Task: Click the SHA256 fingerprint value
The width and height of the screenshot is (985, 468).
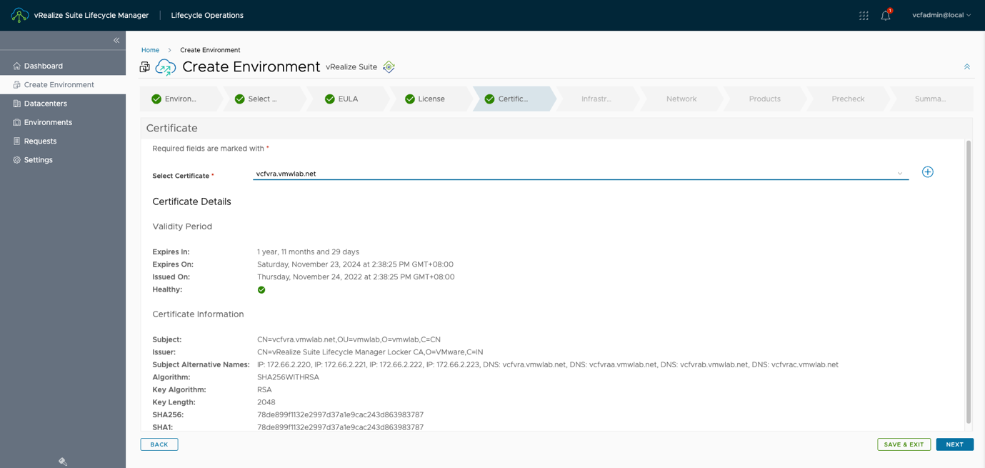Action: [340, 415]
